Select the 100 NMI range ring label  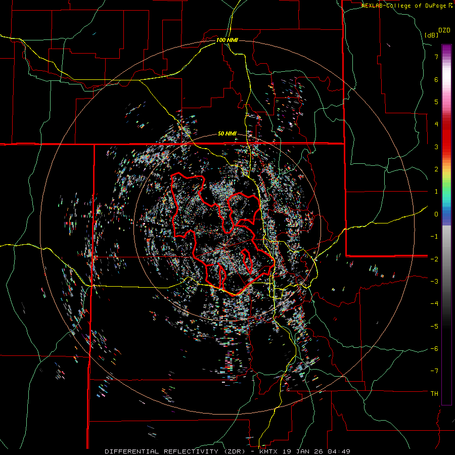tap(227, 40)
